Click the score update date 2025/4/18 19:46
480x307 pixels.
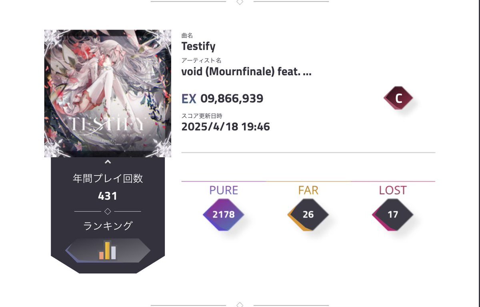tap(226, 127)
